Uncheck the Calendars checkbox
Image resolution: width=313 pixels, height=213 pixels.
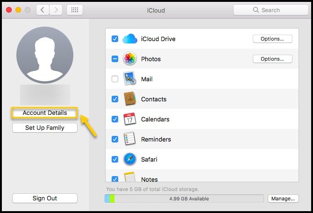[115, 119]
